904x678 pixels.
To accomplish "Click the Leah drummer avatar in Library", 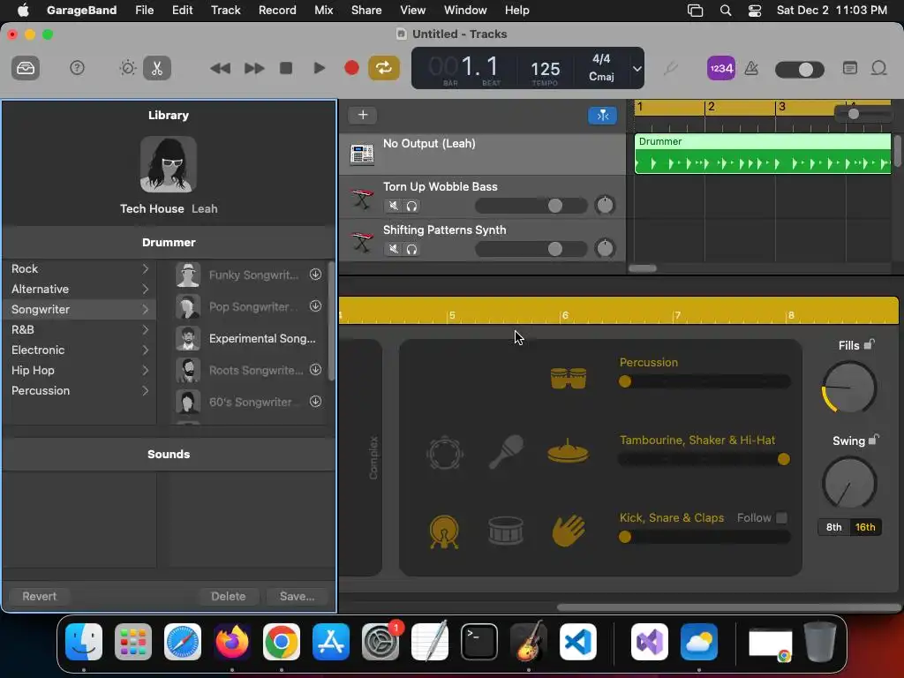I will (x=169, y=164).
